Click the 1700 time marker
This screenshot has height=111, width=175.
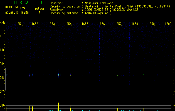click(x=168, y=24)
